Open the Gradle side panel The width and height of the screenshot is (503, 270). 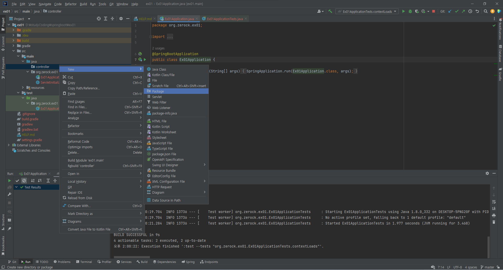[x=500, y=74]
